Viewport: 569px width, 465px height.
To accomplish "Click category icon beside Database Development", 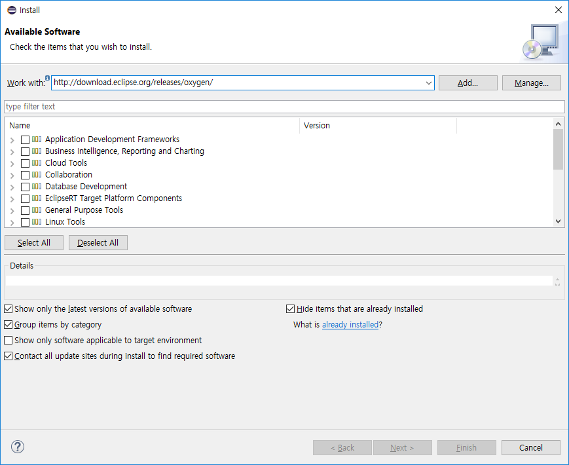I will coord(37,186).
